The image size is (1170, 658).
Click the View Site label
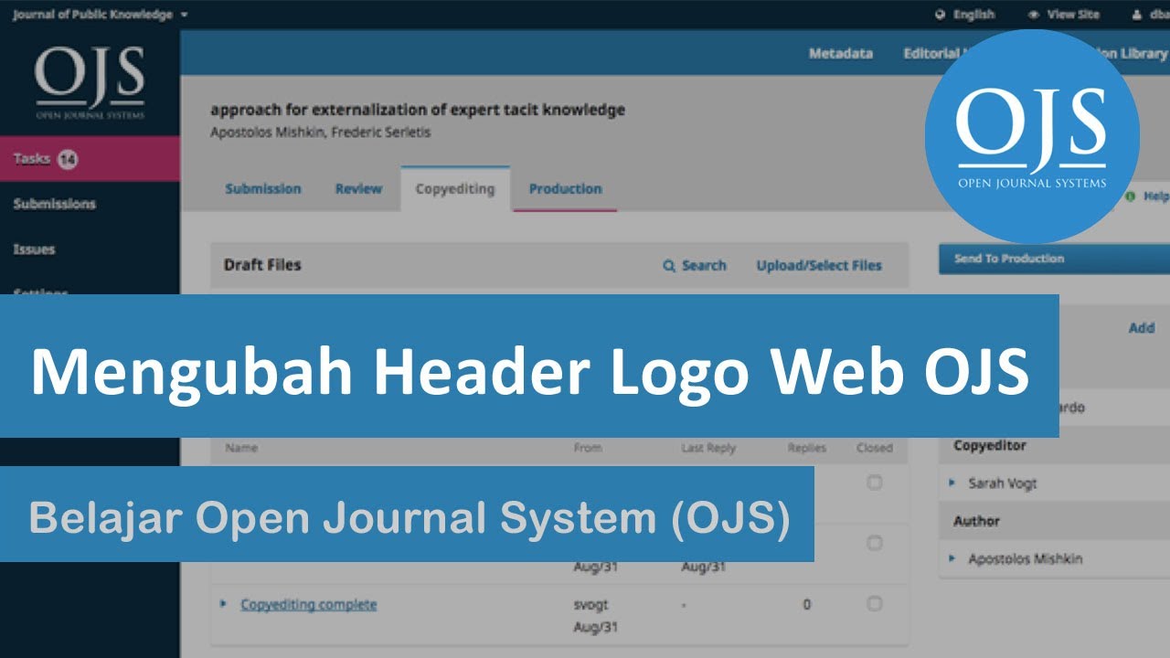pos(1073,15)
